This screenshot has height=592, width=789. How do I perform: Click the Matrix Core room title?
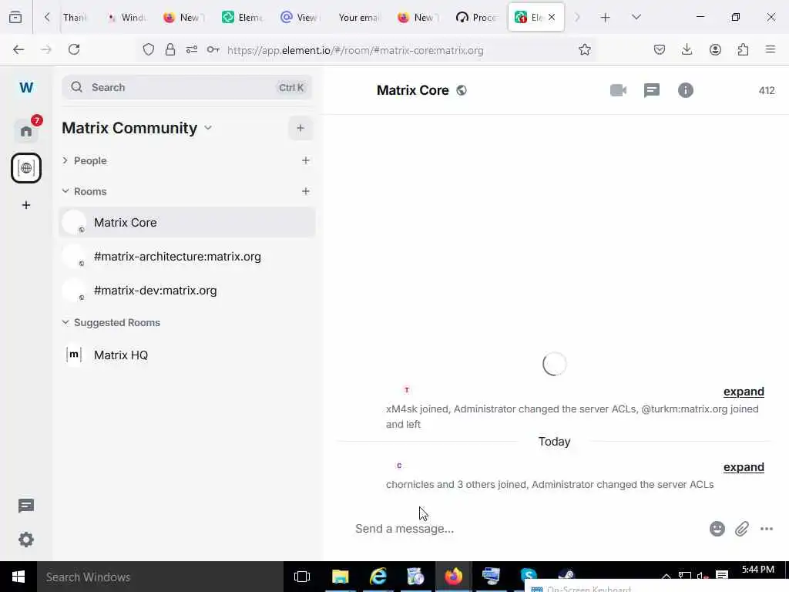(x=413, y=91)
